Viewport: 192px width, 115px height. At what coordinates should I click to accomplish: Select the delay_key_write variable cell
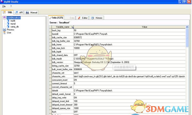(63, 98)
